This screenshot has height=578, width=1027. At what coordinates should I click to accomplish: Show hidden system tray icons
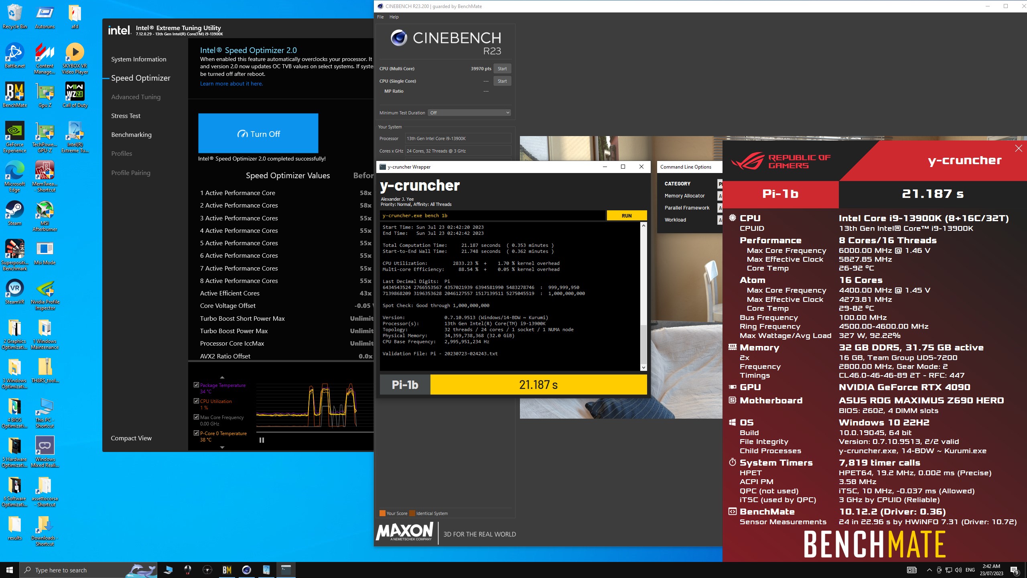pyautogui.click(x=929, y=570)
